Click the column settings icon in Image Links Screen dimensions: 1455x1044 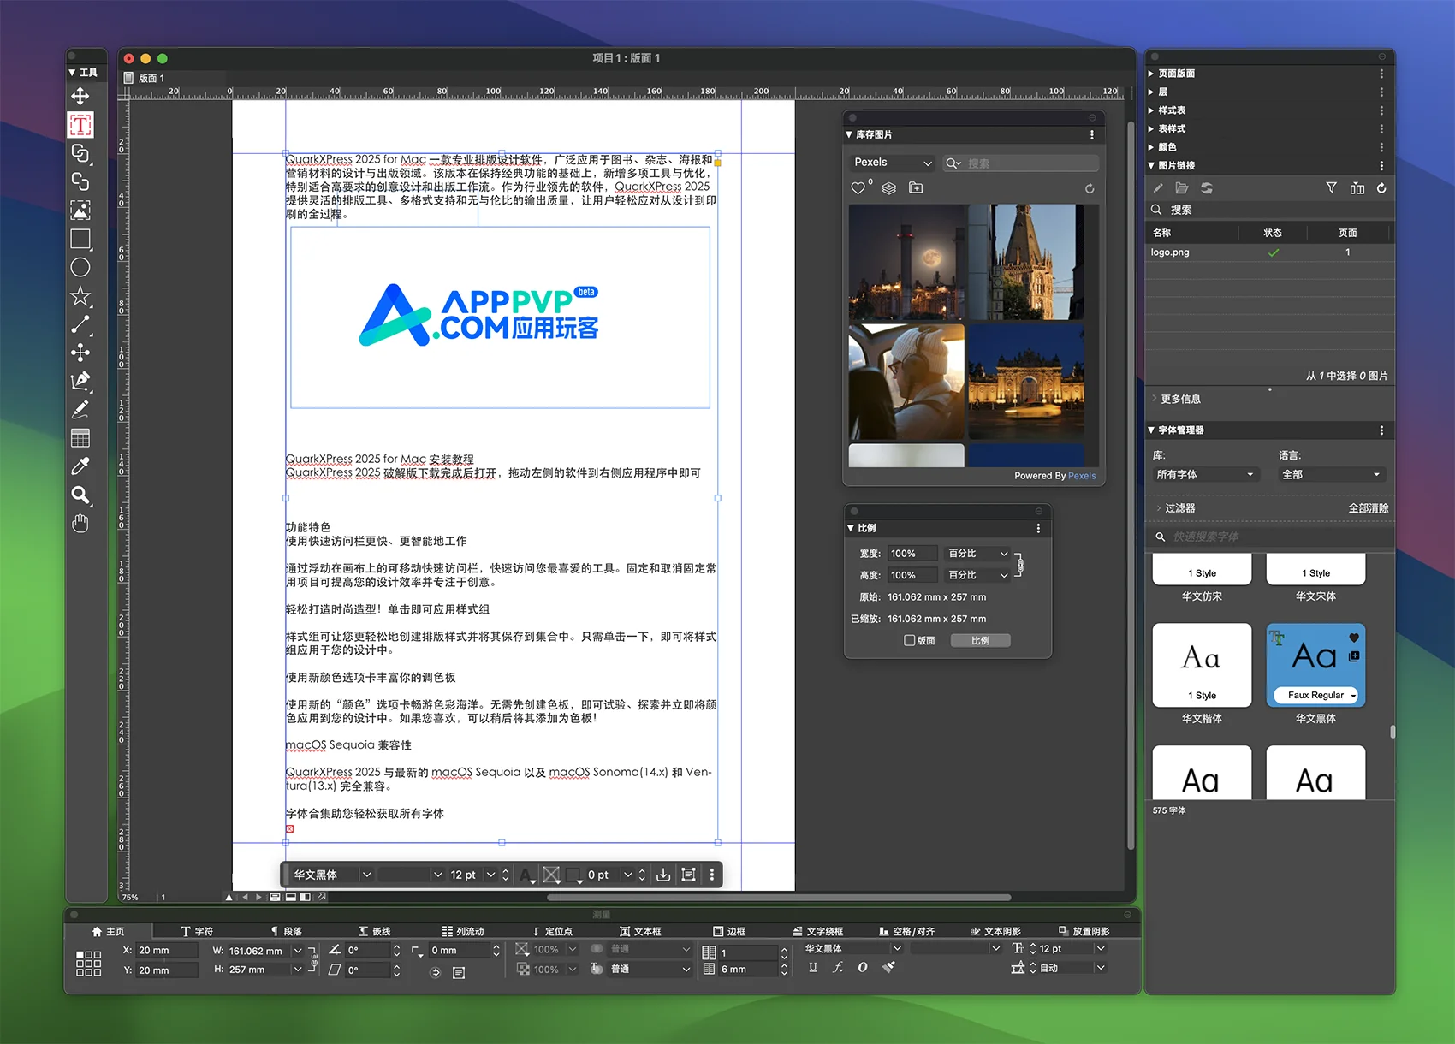(1357, 188)
